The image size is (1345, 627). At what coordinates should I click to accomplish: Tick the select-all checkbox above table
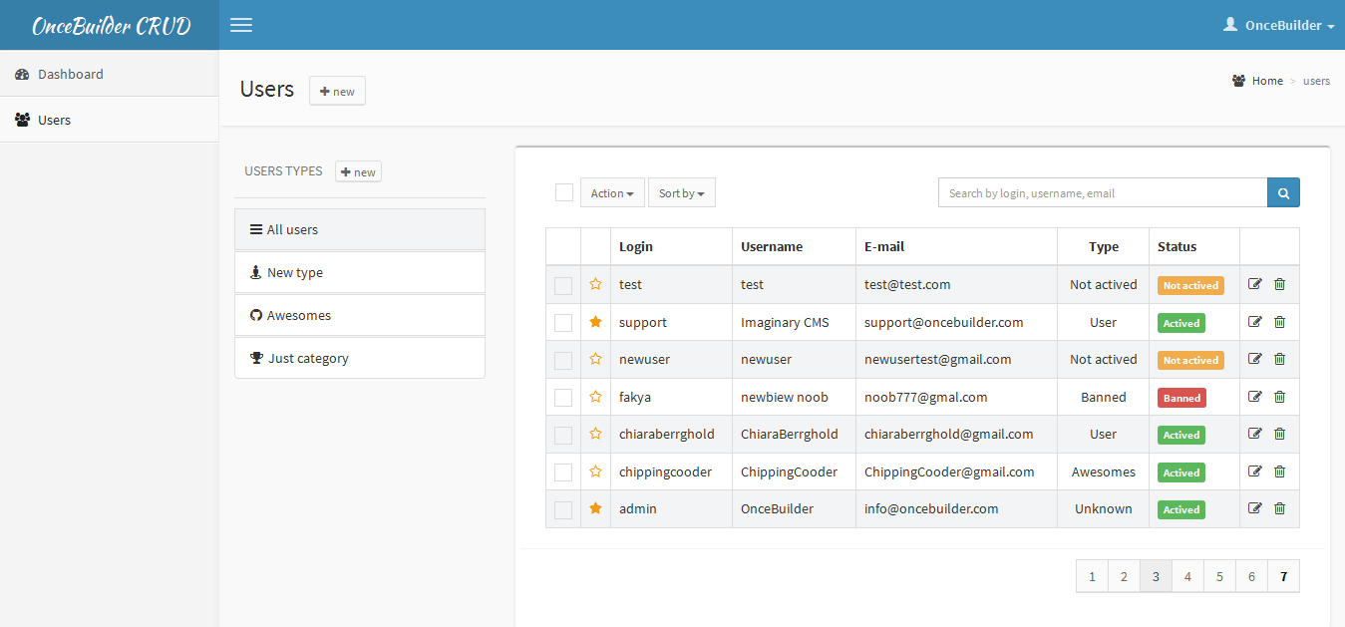564,192
